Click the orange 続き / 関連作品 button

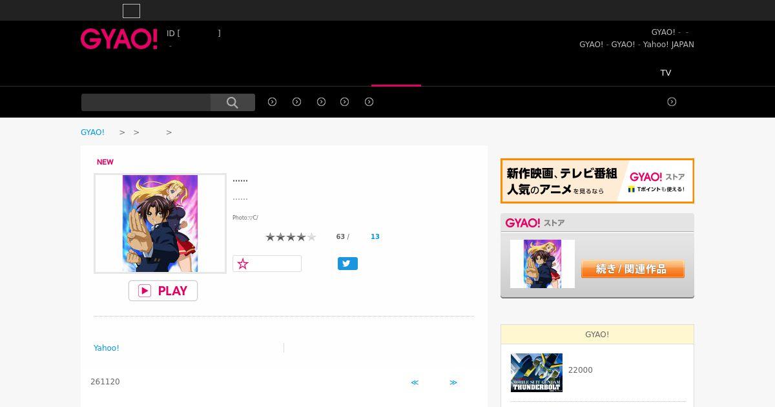point(633,269)
